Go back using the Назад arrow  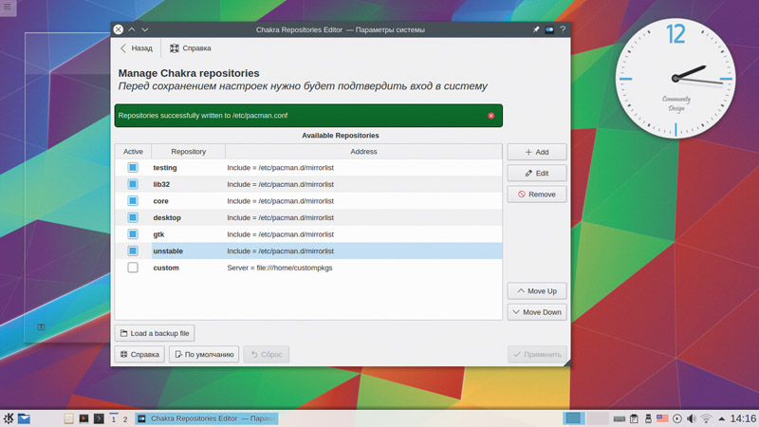point(136,48)
